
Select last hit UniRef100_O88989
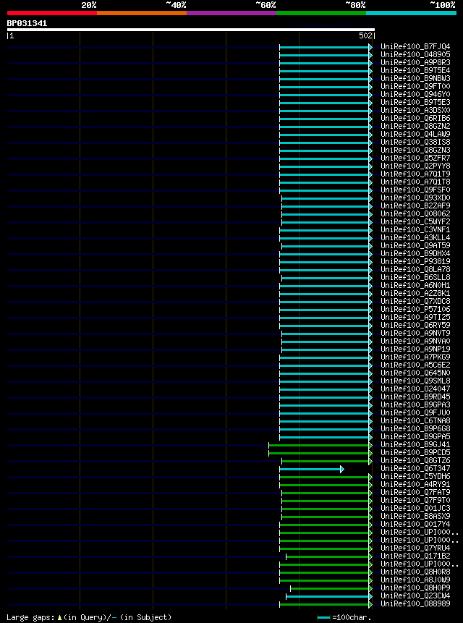coord(415,603)
